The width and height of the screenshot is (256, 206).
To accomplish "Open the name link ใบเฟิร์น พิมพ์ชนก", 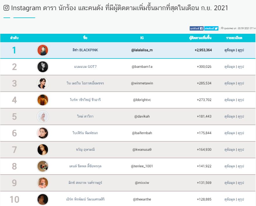I will [85, 133].
